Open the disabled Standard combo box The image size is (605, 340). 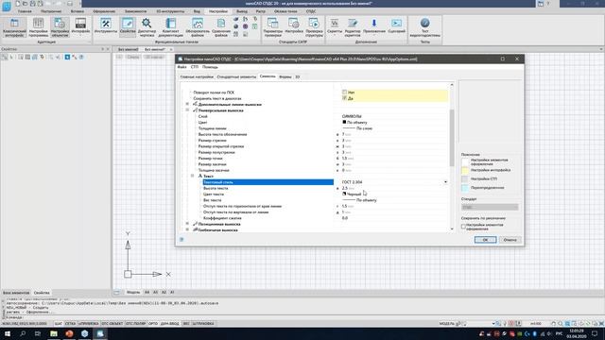point(490,207)
